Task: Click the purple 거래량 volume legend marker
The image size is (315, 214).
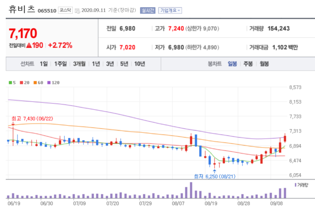Action: 296,185
